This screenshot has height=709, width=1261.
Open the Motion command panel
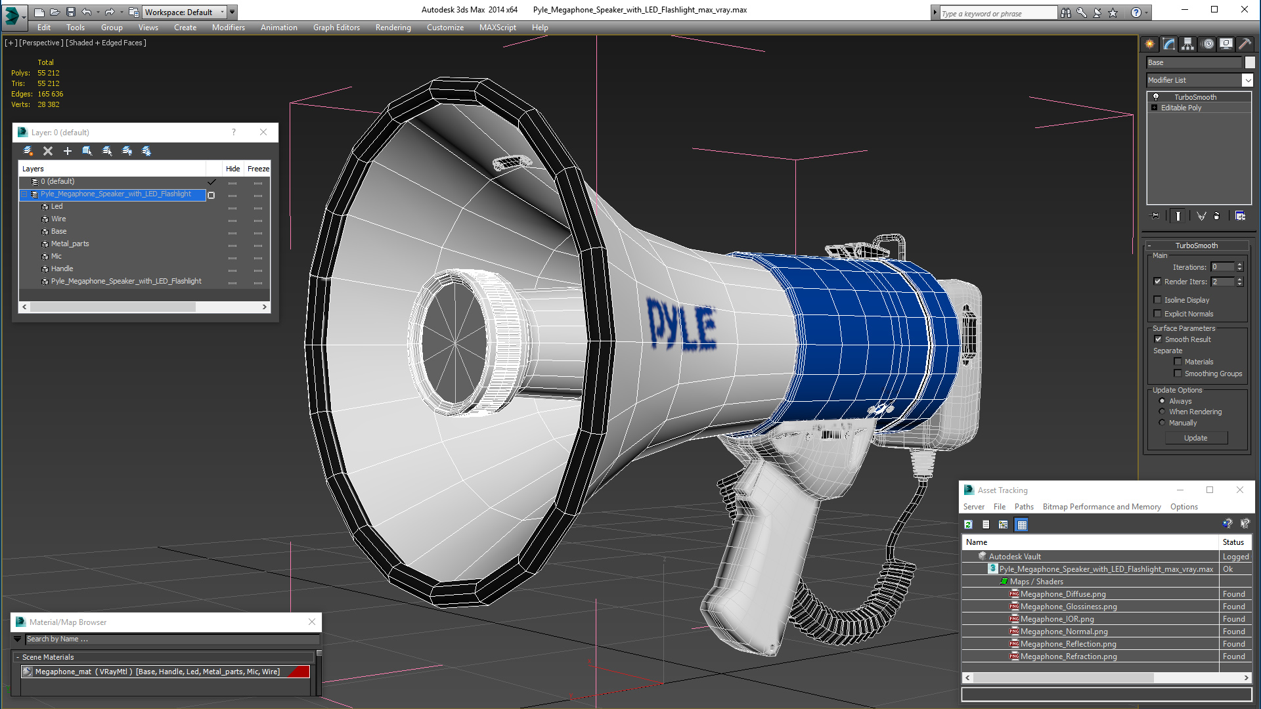tap(1207, 44)
